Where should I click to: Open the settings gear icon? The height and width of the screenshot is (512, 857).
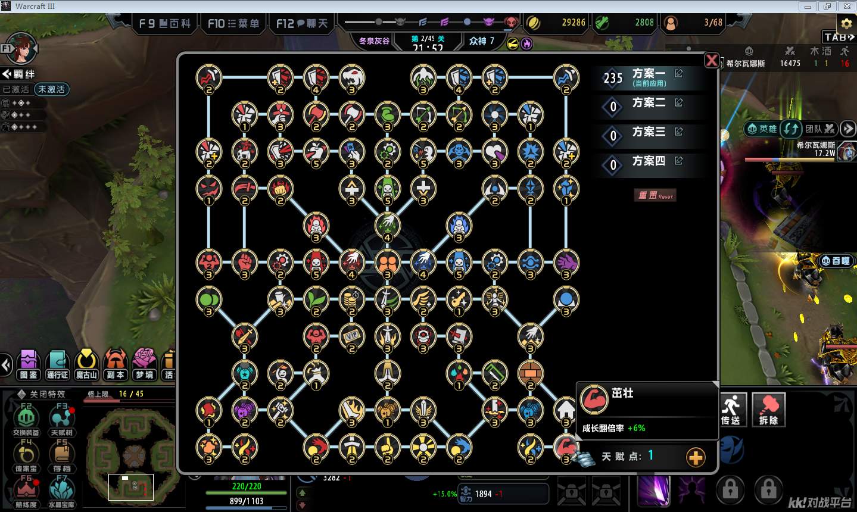tap(846, 24)
